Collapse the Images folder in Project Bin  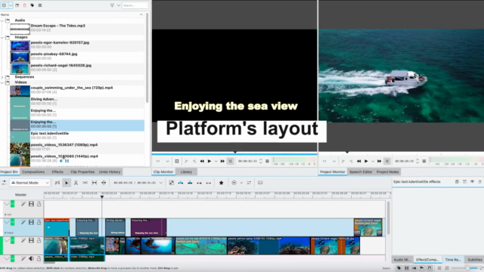(x=2, y=37)
